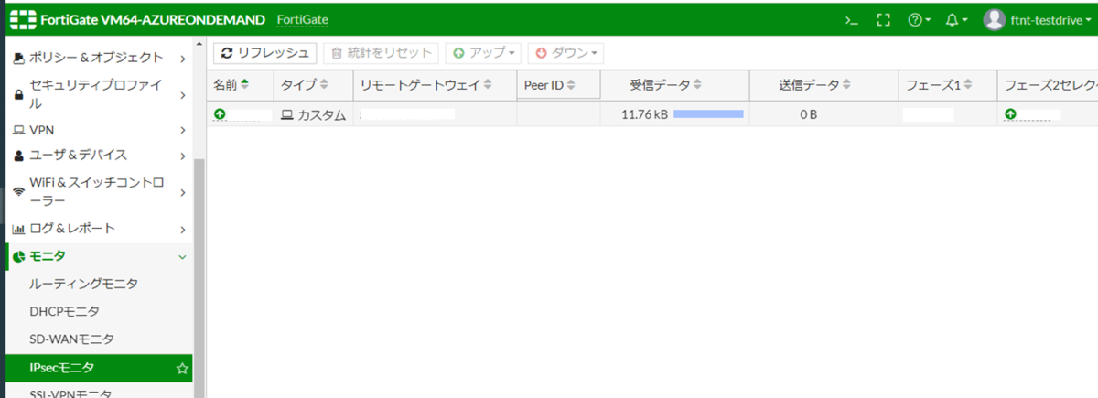Click the green up status icon in 名前 column
The image size is (1098, 398).
click(x=220, y=114)
